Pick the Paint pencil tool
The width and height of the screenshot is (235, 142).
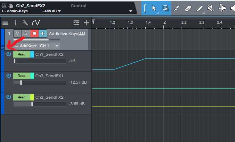pyautogui.click(x=200, y=9)
